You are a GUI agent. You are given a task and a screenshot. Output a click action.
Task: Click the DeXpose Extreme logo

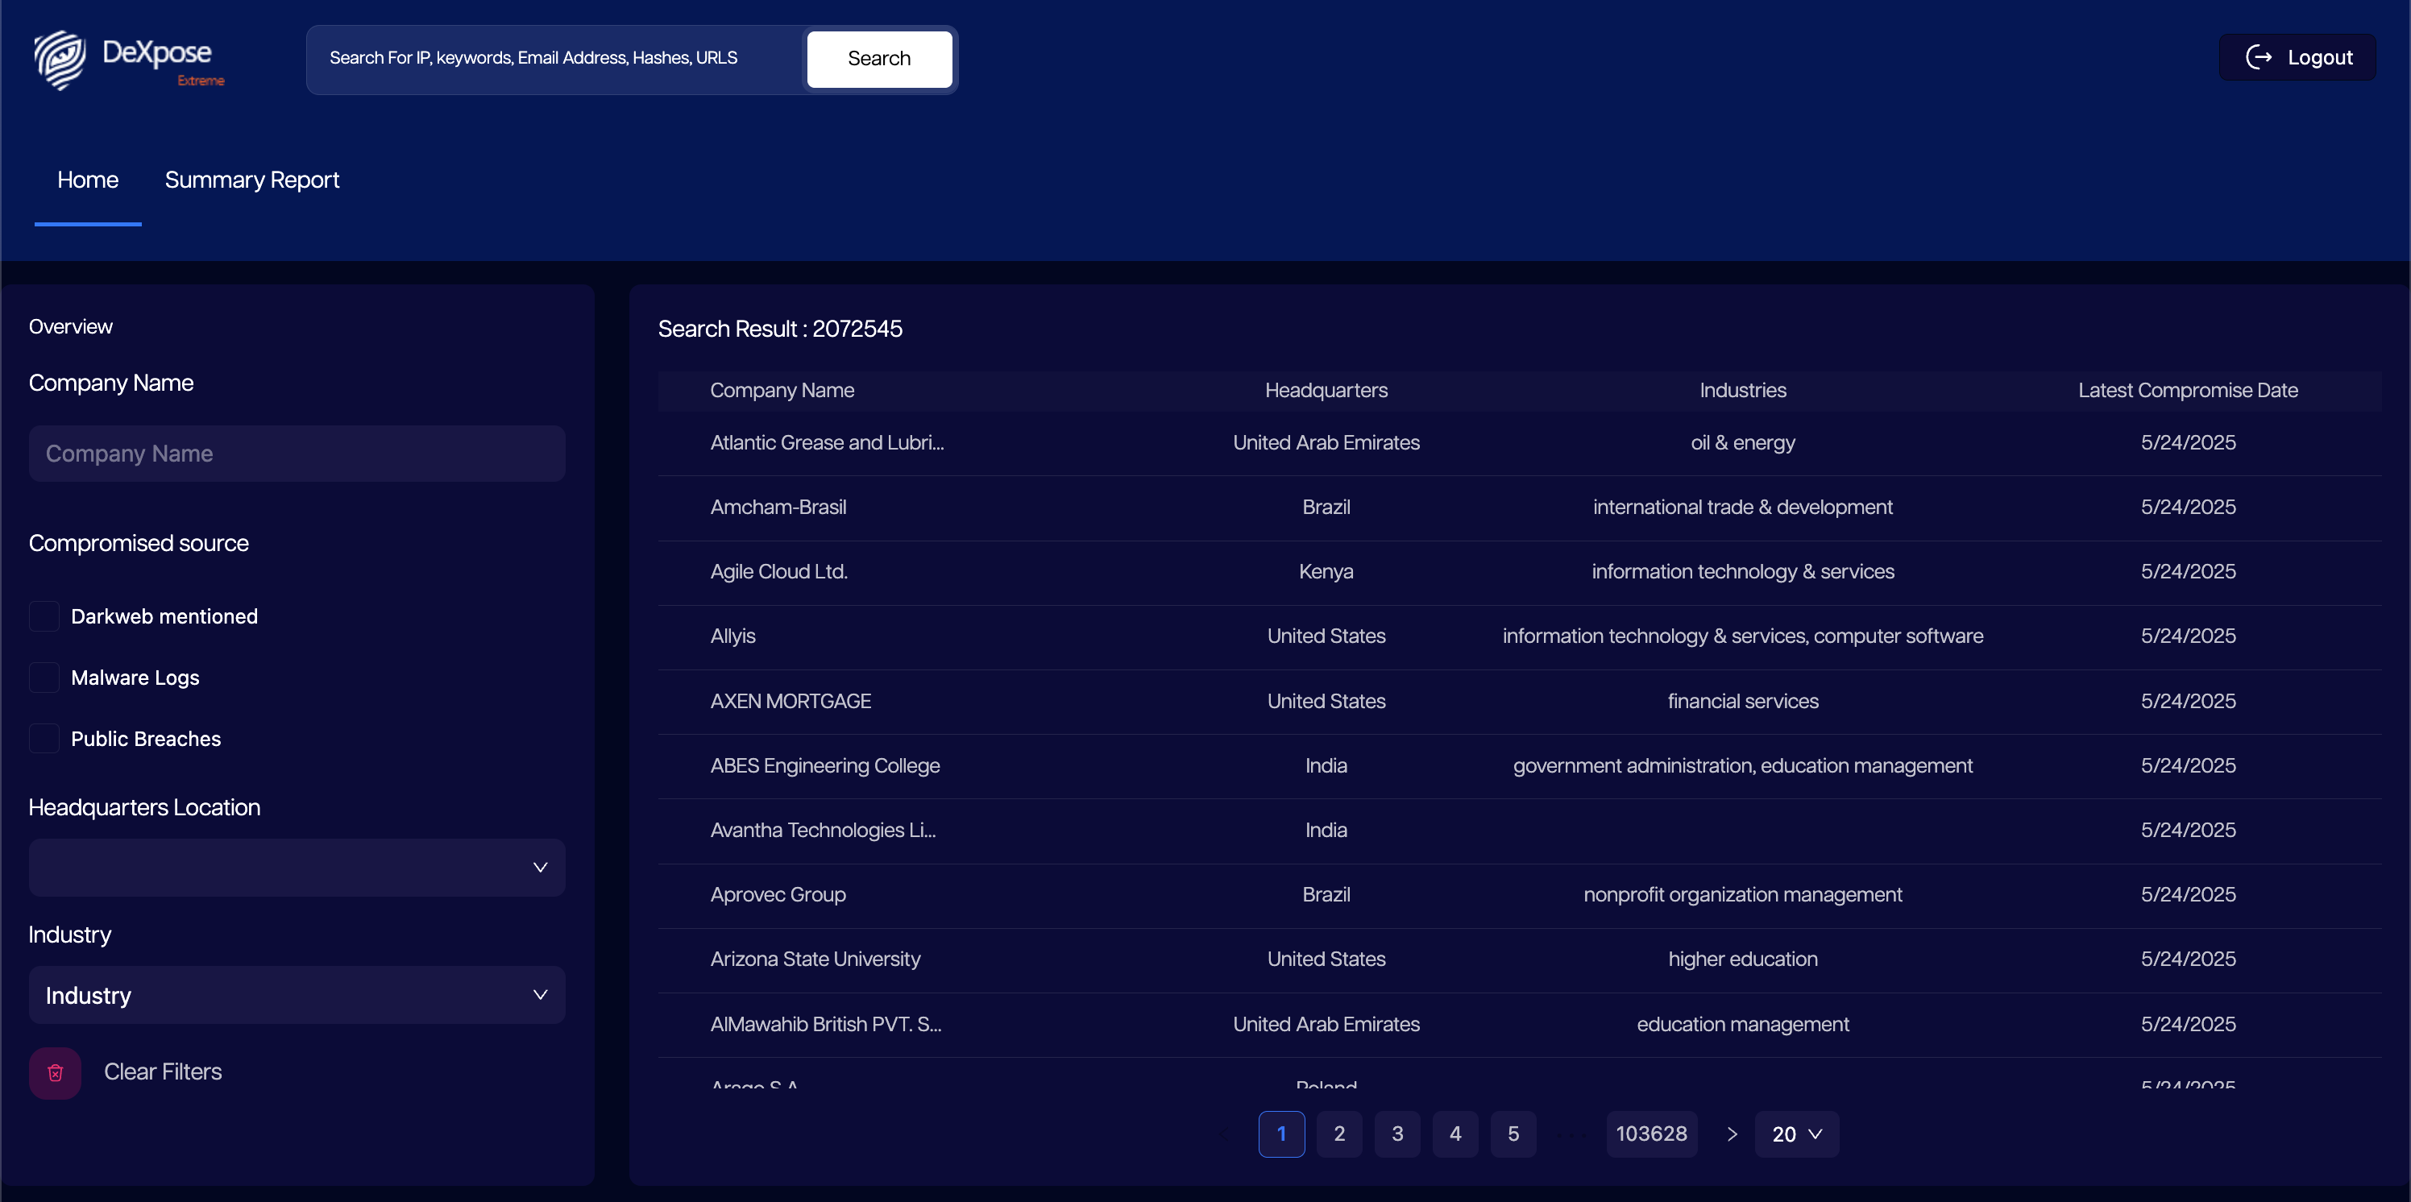pos(129,60)
